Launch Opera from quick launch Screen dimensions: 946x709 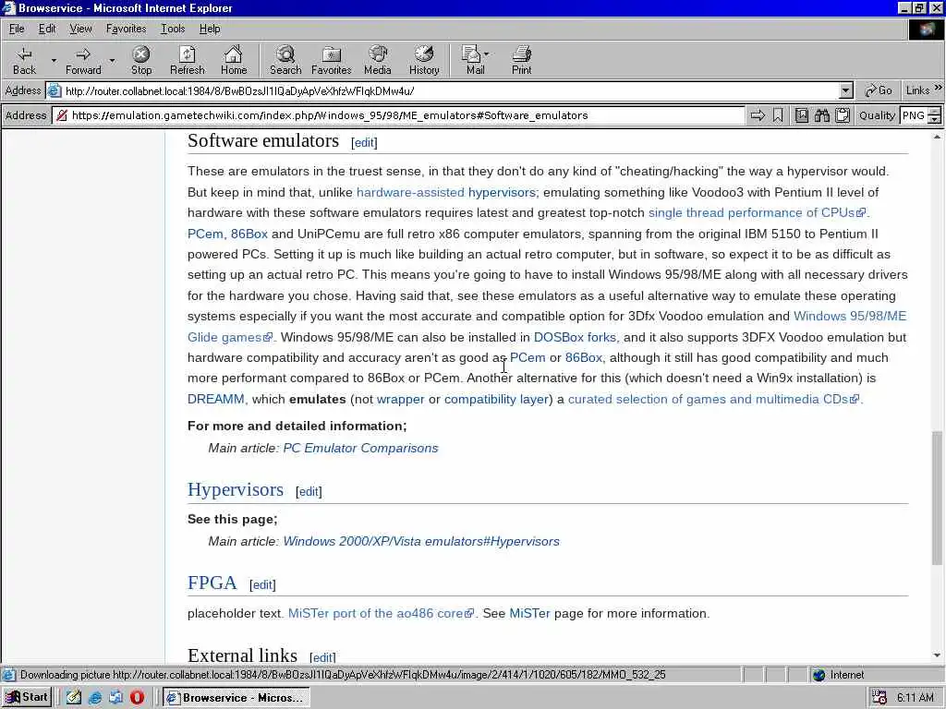click(137, 698)
